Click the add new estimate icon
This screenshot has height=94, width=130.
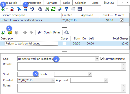[3, 9]
